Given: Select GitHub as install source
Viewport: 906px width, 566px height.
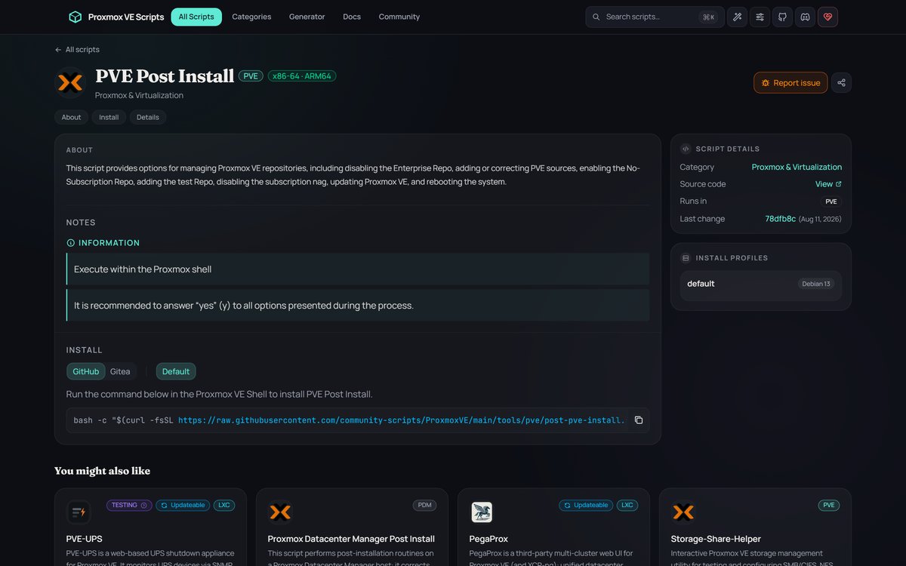Looking at the screenshot, I should pos(86,371).
